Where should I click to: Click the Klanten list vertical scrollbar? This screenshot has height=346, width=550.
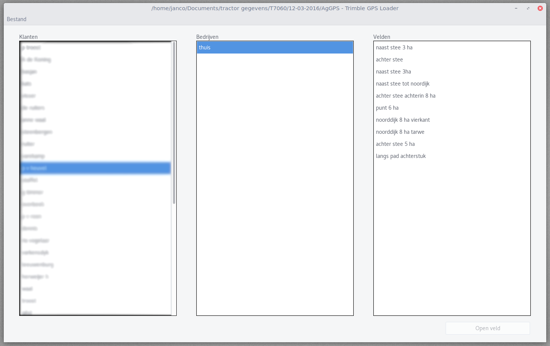click(x=174, y=122)
